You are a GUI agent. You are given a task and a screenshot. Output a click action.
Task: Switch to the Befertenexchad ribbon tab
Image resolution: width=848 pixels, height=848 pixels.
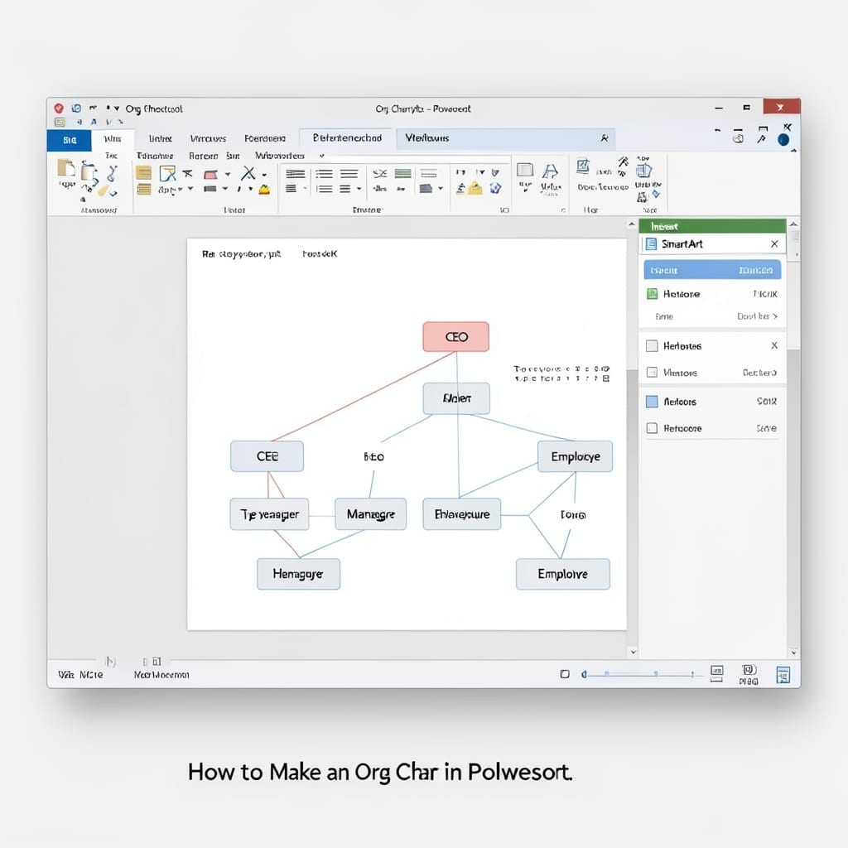(347, 138)
